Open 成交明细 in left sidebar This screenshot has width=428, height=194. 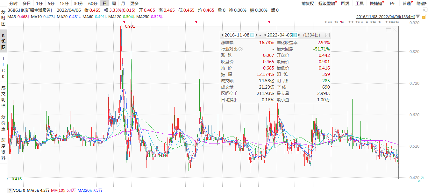coord(3,97)
